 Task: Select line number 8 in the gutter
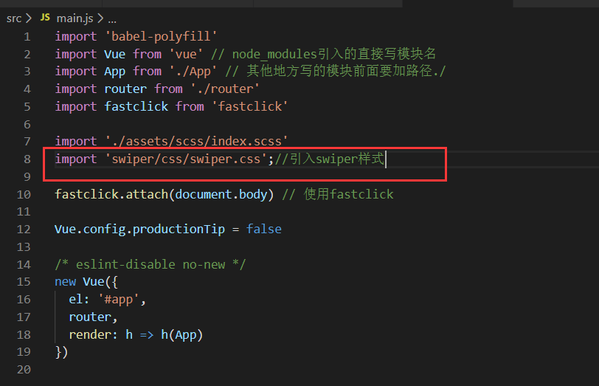tap(27, 159)
